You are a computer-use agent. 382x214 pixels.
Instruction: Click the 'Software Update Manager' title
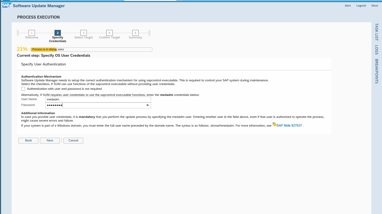coord(39,6)
